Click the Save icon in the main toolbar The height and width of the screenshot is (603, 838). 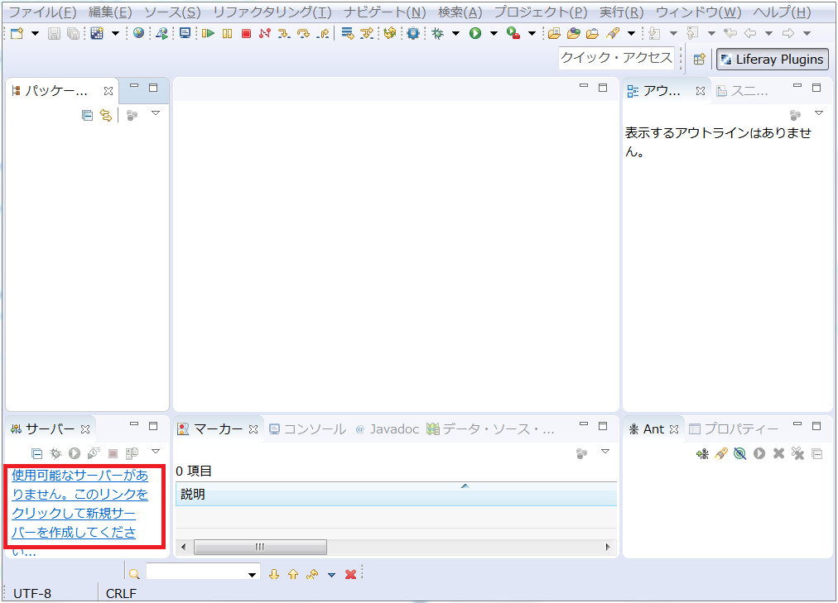click(x=53, y=33)
